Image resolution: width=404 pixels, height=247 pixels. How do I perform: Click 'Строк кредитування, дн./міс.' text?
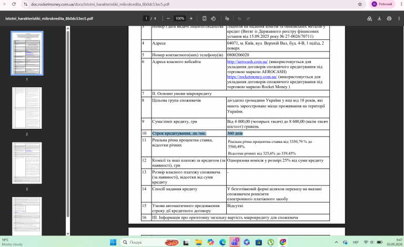pyautogui.click(x=179, y=133)
